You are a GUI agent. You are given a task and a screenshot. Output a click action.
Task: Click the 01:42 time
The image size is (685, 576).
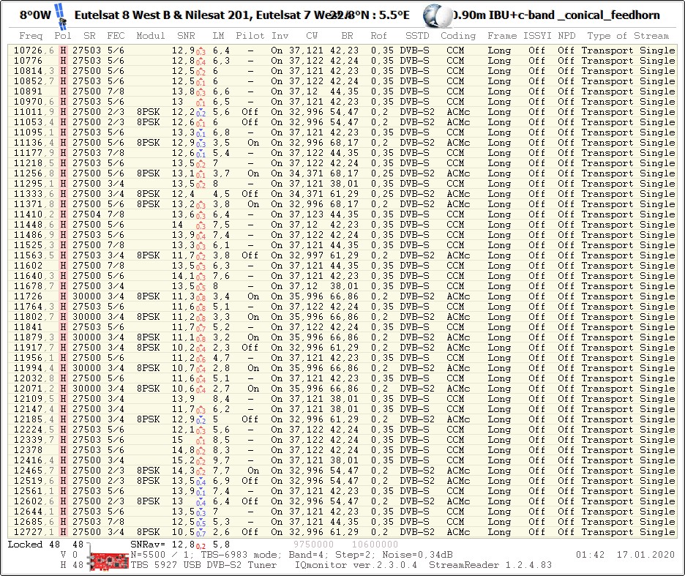(590, 555)
